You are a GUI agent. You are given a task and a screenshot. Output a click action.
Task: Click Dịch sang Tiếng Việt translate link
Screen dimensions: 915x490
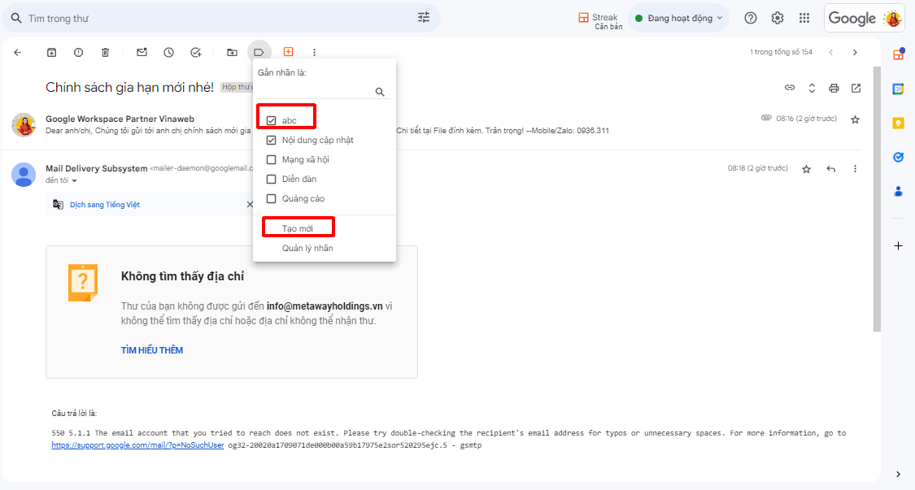point(104,205)
